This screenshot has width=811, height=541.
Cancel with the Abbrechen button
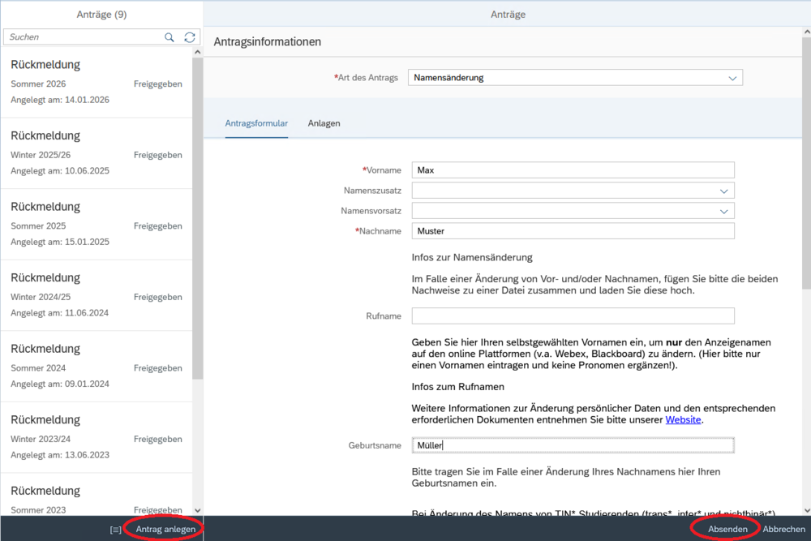coord(783,529)
